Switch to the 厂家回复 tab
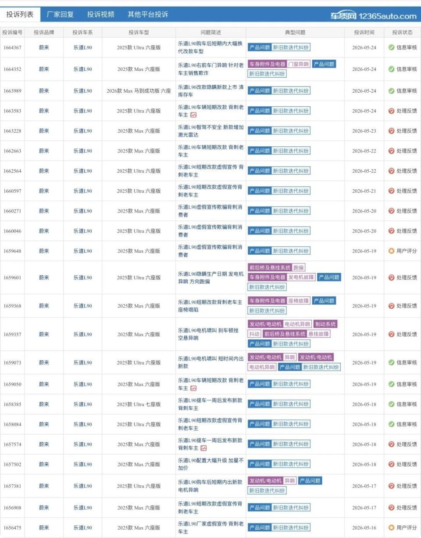This screenshot has height=538, width=421. [60, 14]
